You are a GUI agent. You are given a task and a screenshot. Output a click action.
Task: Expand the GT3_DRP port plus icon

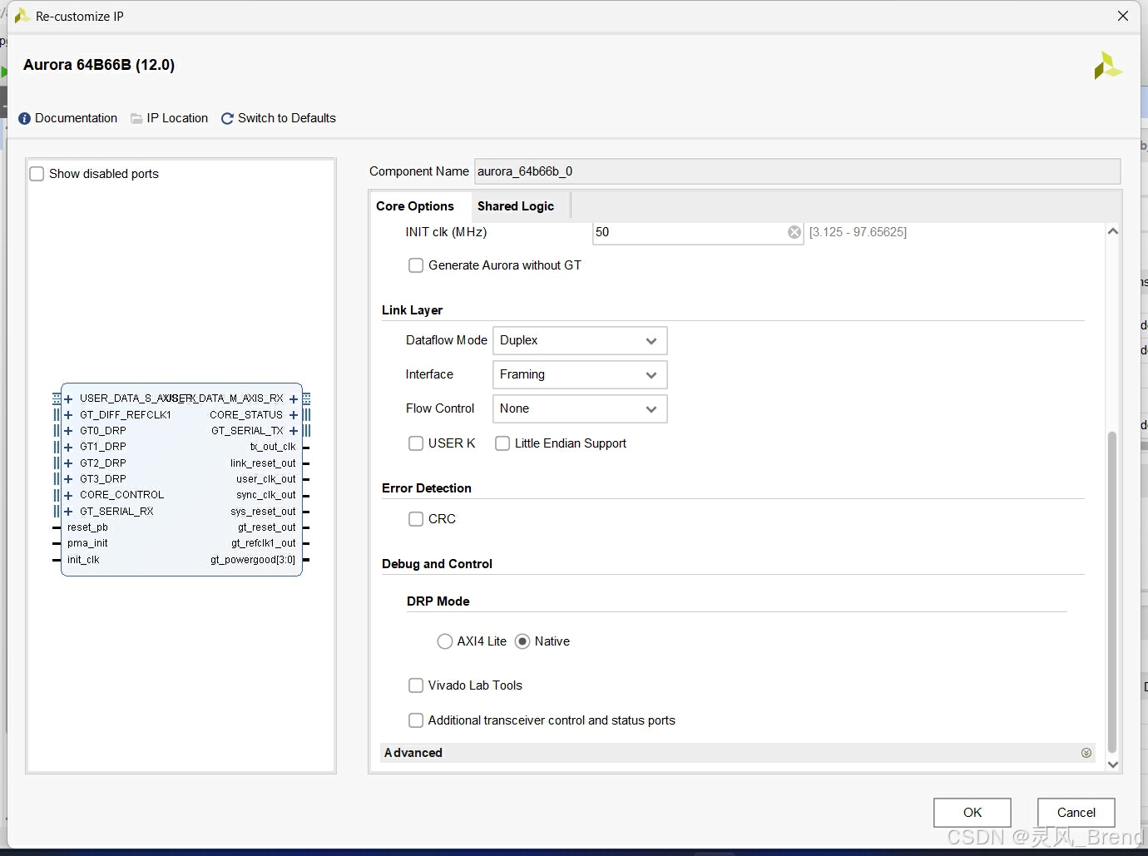coord(68,479)
